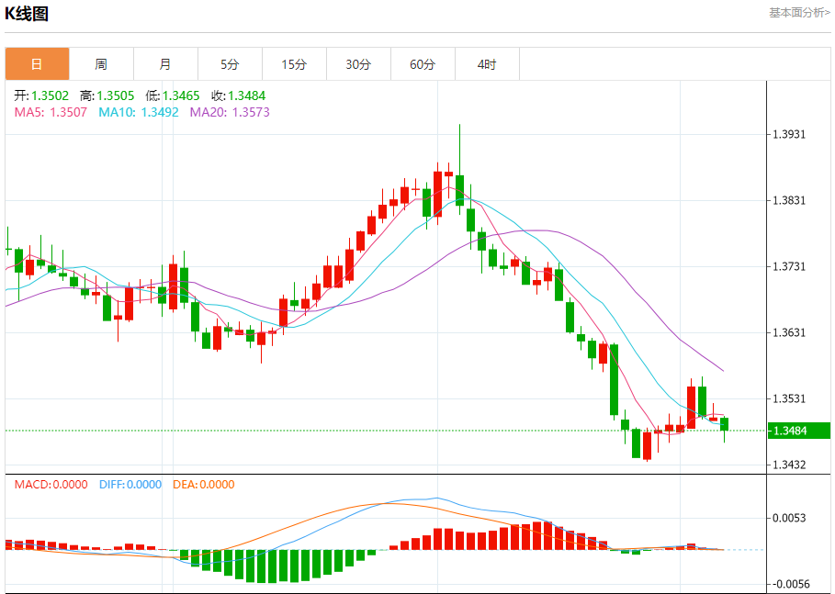Click the green current price tag 1.3484
Viewport: 835px width, 594px height.
click(x=799, y=431)
